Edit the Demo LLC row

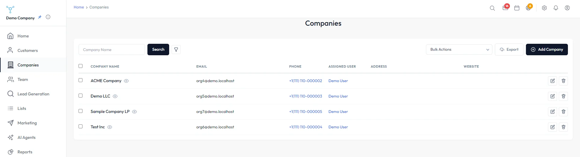click(x=553, y=96)
